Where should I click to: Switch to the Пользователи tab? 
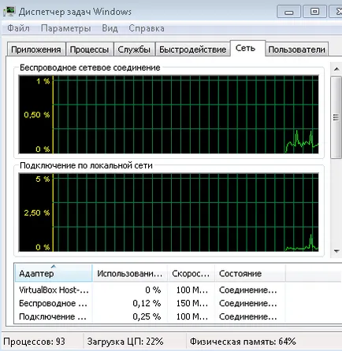(296, 50)
